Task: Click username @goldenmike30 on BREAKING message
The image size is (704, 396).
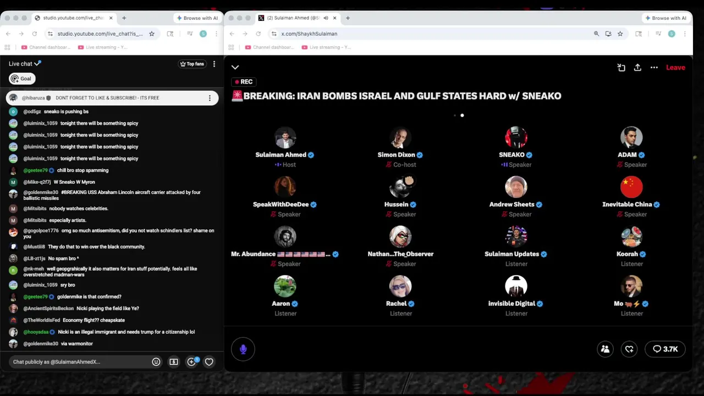Action: 41,193
